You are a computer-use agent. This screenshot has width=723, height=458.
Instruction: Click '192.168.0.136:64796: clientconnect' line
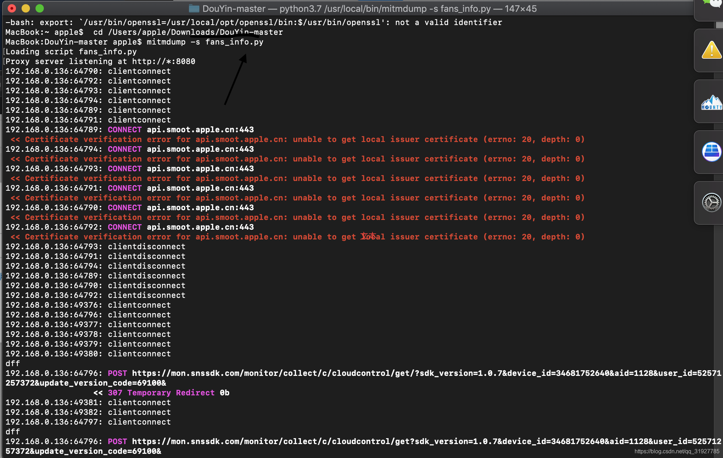(88, 315)
